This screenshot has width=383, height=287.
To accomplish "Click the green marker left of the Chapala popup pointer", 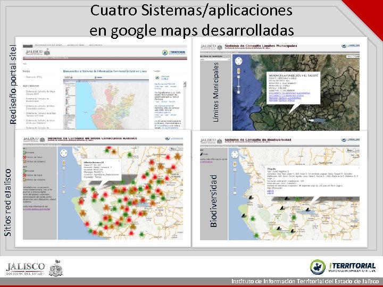I will (297, 199).
